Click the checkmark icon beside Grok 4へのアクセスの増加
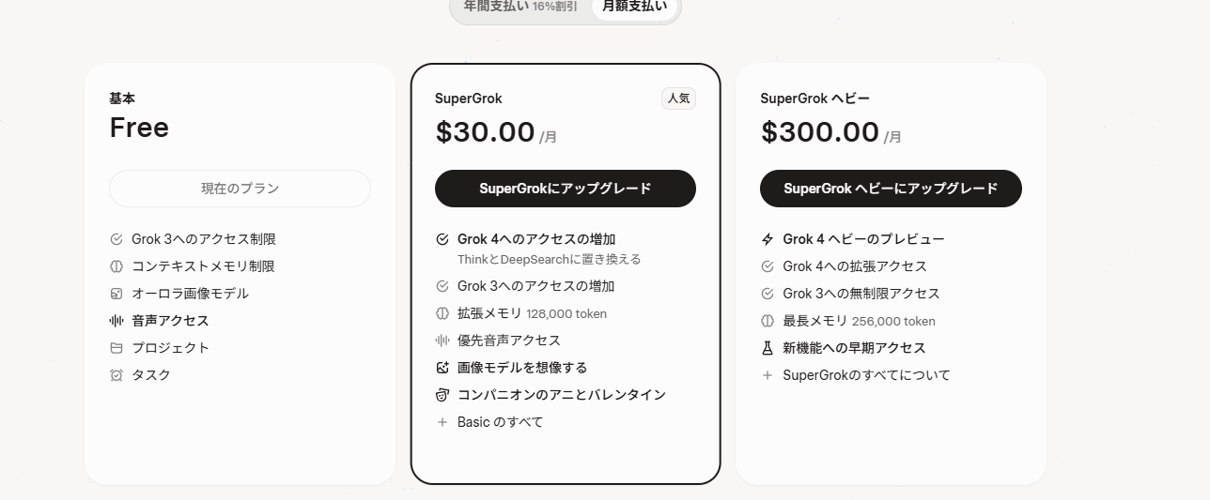The height and width of the screenshot is (500, 1210). pyautogui.click(x=442, y=239)
